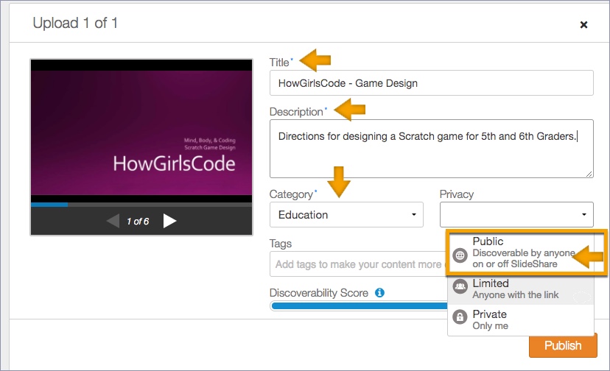The width and height of the screenshot is (610, 371).
Task: Open the Category dropdown showing Education
Action: [346, 215]
